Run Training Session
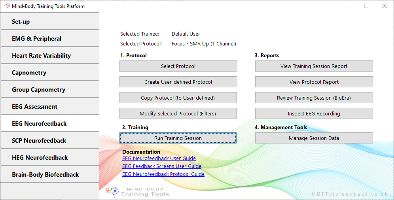Viewport: 394px width, 200px height. tap(178, 138)
